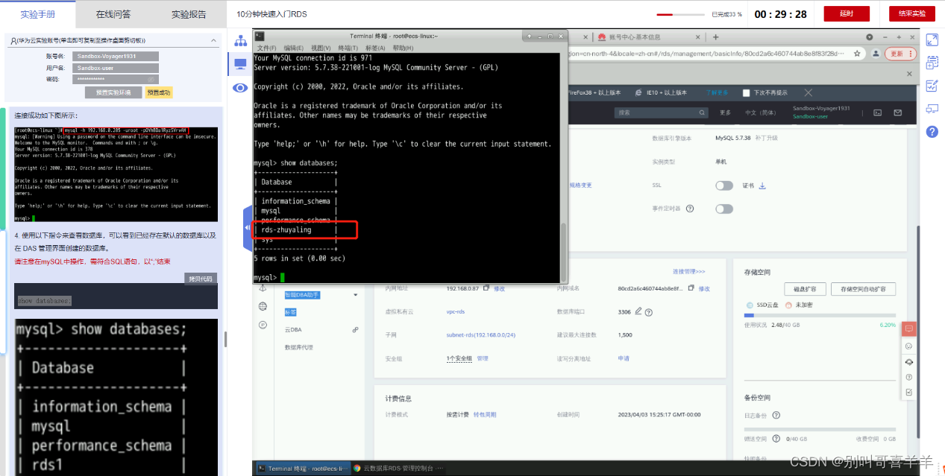
Task: Click the red feedback chat icon
Action: (x=908, y=329)
